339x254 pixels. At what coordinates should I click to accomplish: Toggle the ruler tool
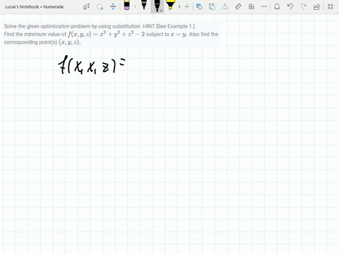[x=238, y=6]
